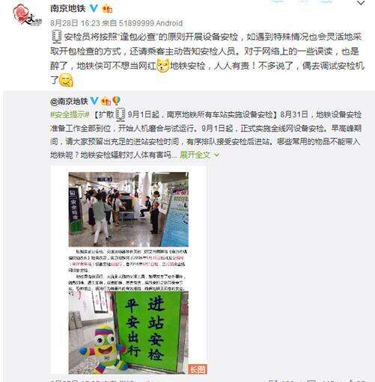Image resolution: width=375 pixels, height=382 pixels.
Task: Click the green chevron after 展开全文
Action: click(x=216, y=155)
